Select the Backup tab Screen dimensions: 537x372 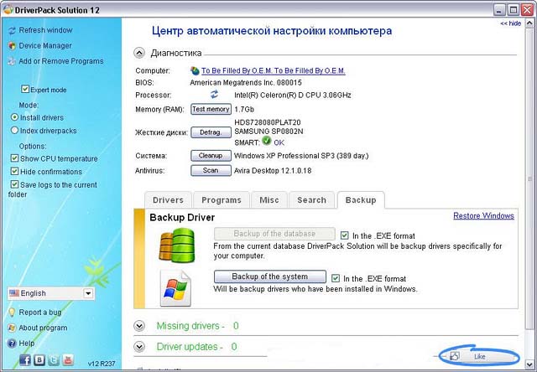click(x=361, y=200)
